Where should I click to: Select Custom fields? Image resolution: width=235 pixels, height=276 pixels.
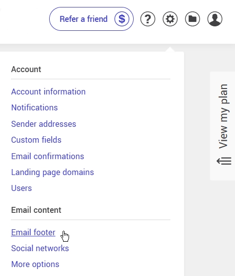click(x=36, y=140)
